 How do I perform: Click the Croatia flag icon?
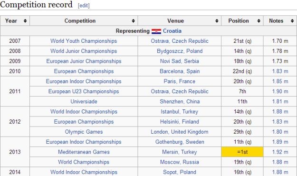tap(156, 31)
